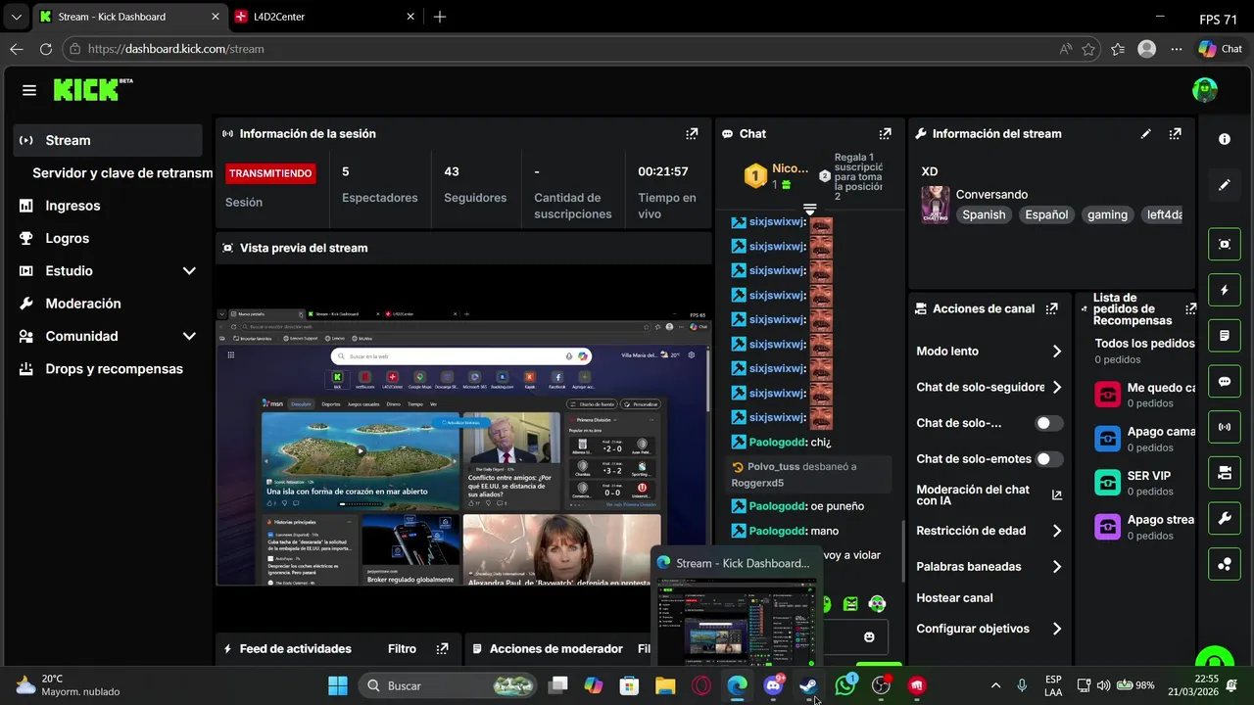Edit stream info with the pencil icon
The width and height of the screenshot is (1254, 705).
[1146, 134]
